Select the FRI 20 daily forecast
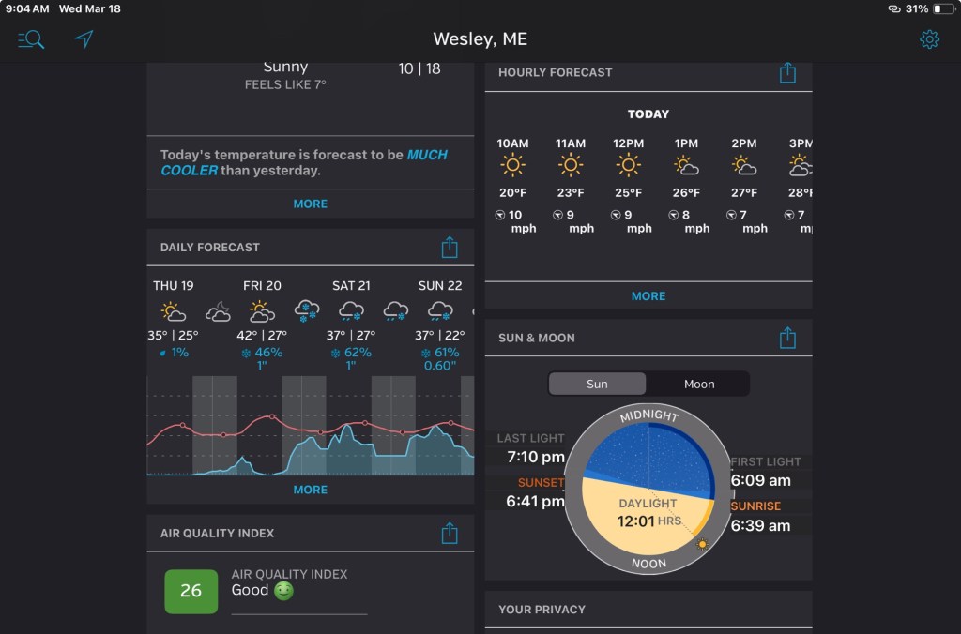This screenshot has width=961, height=634. pyautogui.click(x=262, y=285)
